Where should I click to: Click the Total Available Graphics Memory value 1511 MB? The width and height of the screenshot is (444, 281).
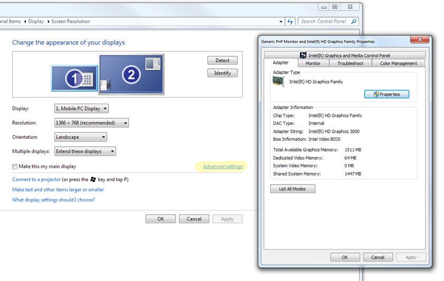click(x=353, y=150)
